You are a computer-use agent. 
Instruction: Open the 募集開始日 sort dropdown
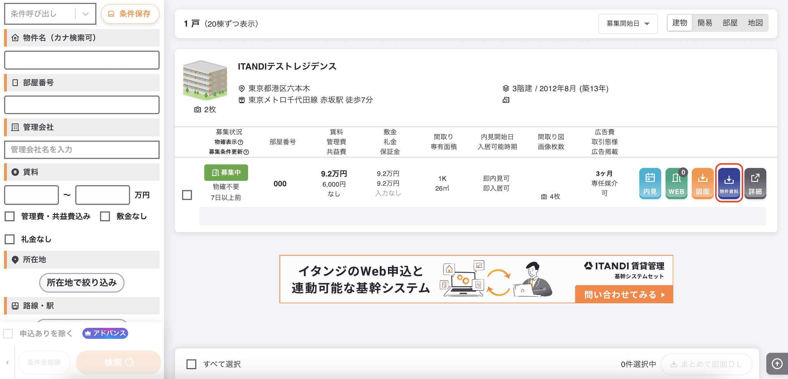click(628, 24)
